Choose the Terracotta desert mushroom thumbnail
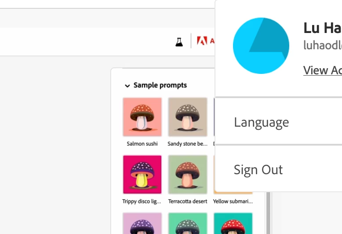Viewport: 342px width, 234px height. (188, 175)
